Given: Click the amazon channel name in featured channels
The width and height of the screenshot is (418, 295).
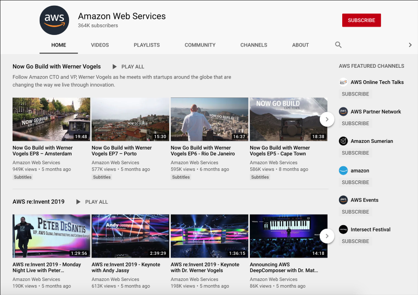Looking at the screenshot, I should [360, 170].
